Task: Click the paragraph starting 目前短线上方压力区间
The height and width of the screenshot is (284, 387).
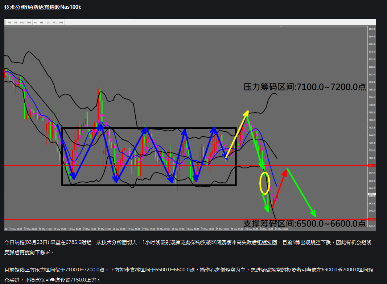Action: 189,275
